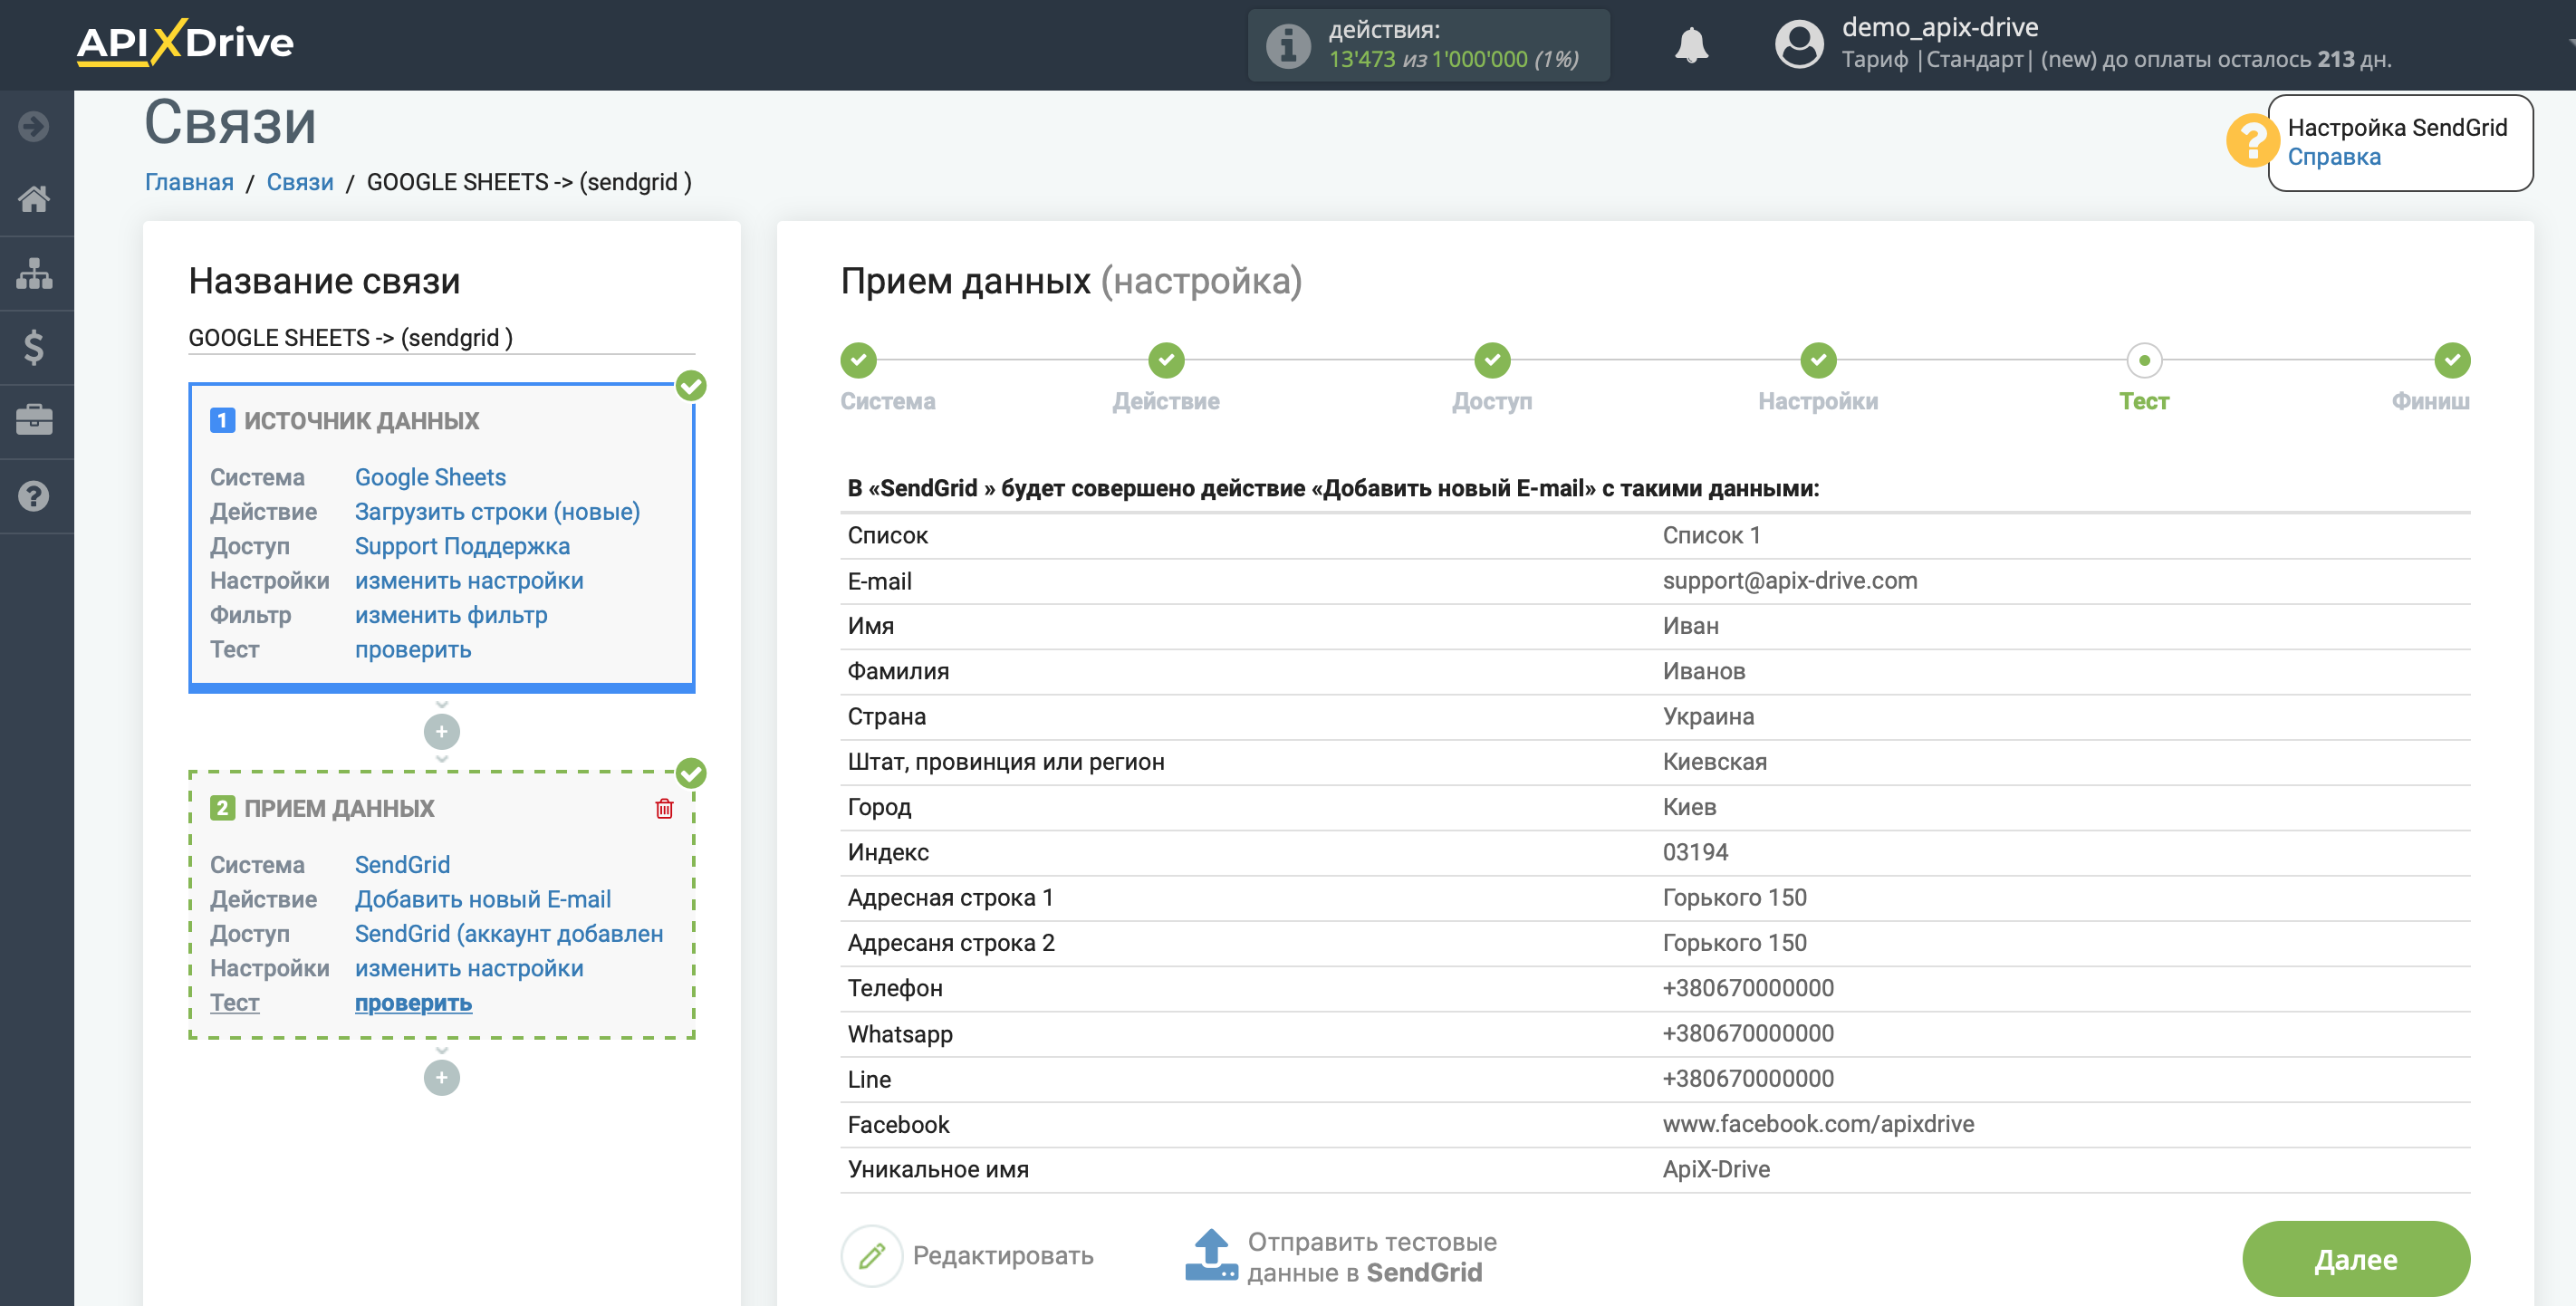The height and width of the screenshot is (1306, 2576).
Task: Click the Whatsapp phone number value
Action: click(x=1748, y=1033)
